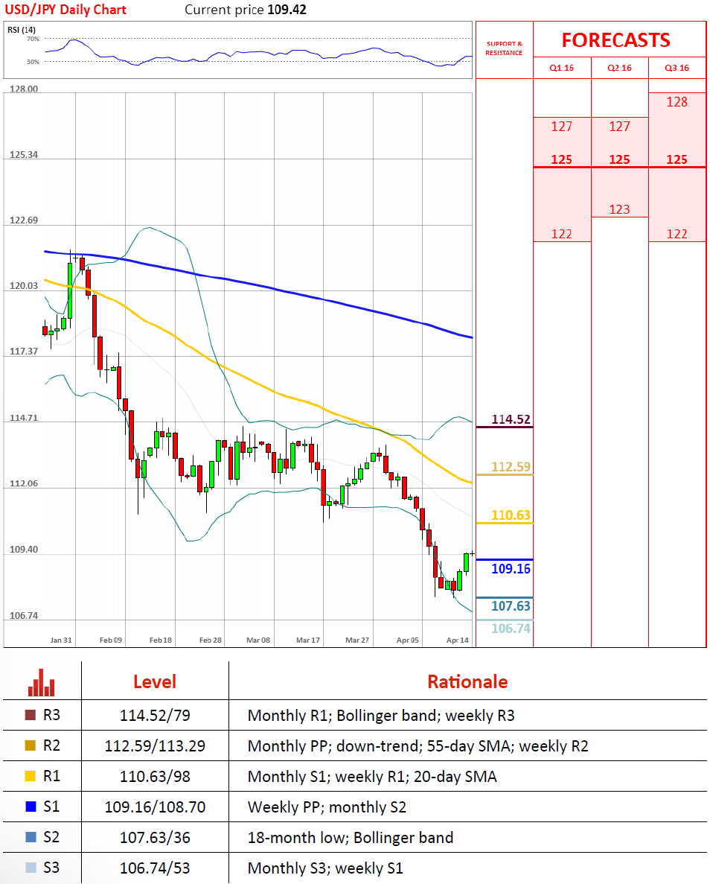Click the bold 125 value in Q3 16
This screenshot has width=710, height=884.
point(677,159)
